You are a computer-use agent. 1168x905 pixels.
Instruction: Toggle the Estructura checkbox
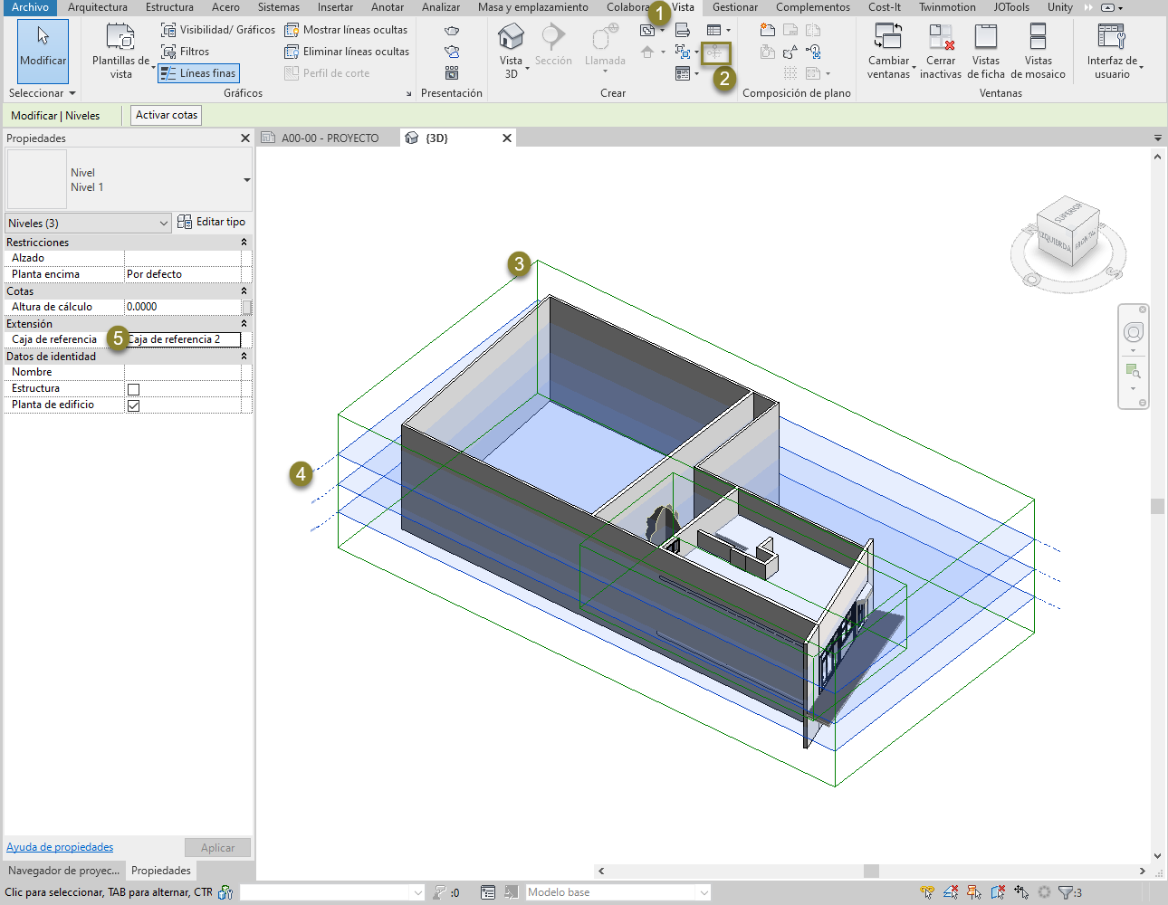pos(134,389)
